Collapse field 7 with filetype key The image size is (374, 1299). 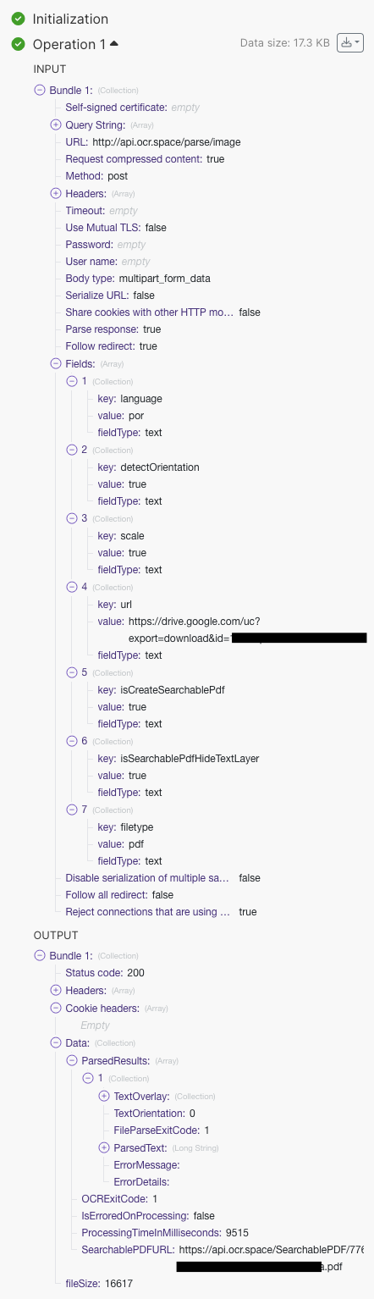pyautogui.click(x=72, y=810)
